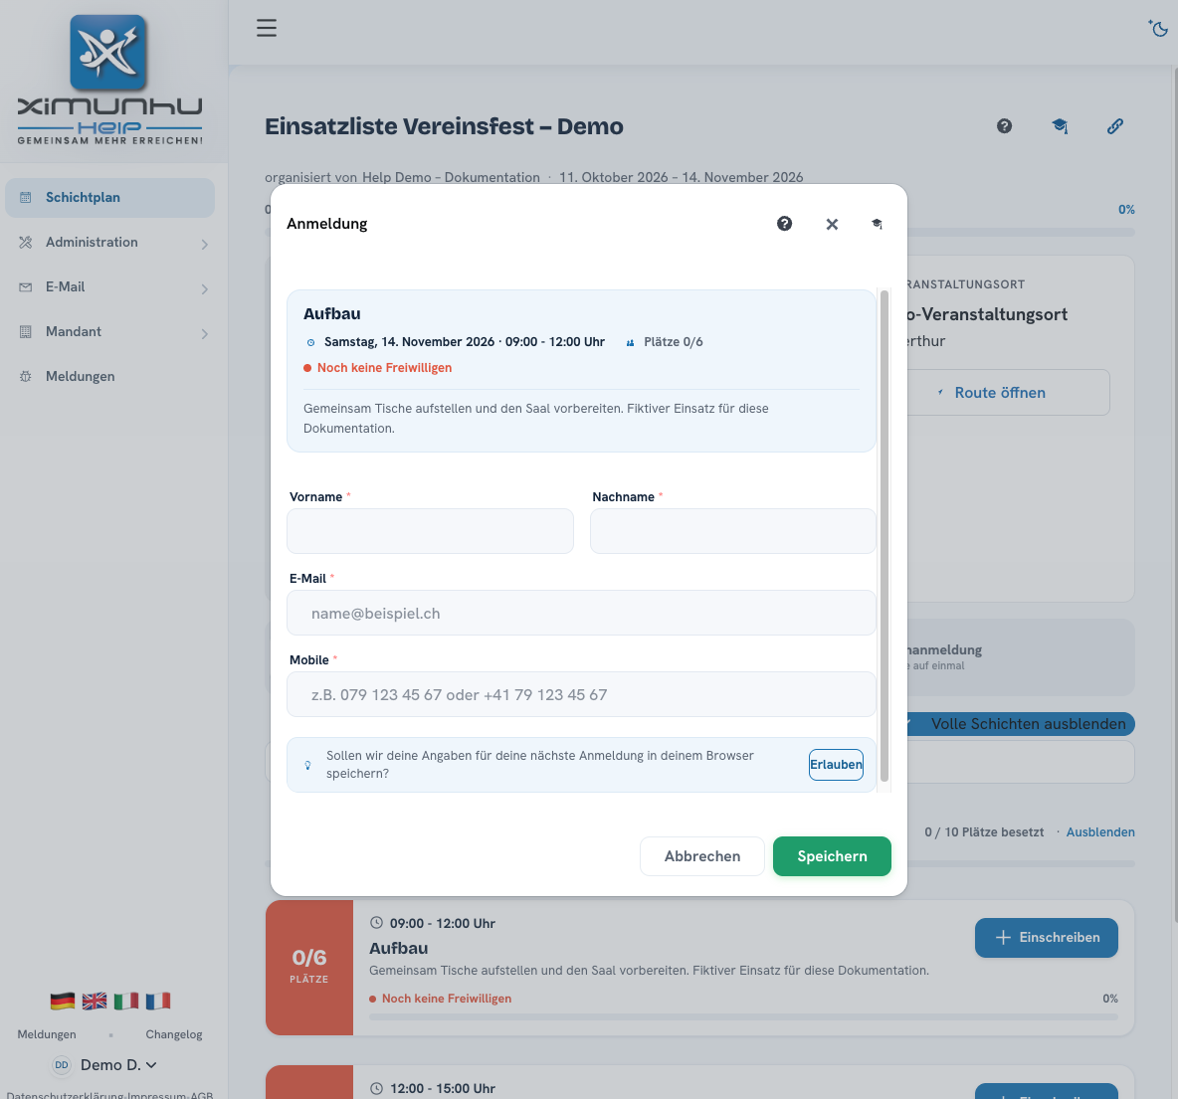This screenshot has height=1099, width=1178.
Task: Click '0 / 10 Plätze besetzt' text
Action: (984, 832)
